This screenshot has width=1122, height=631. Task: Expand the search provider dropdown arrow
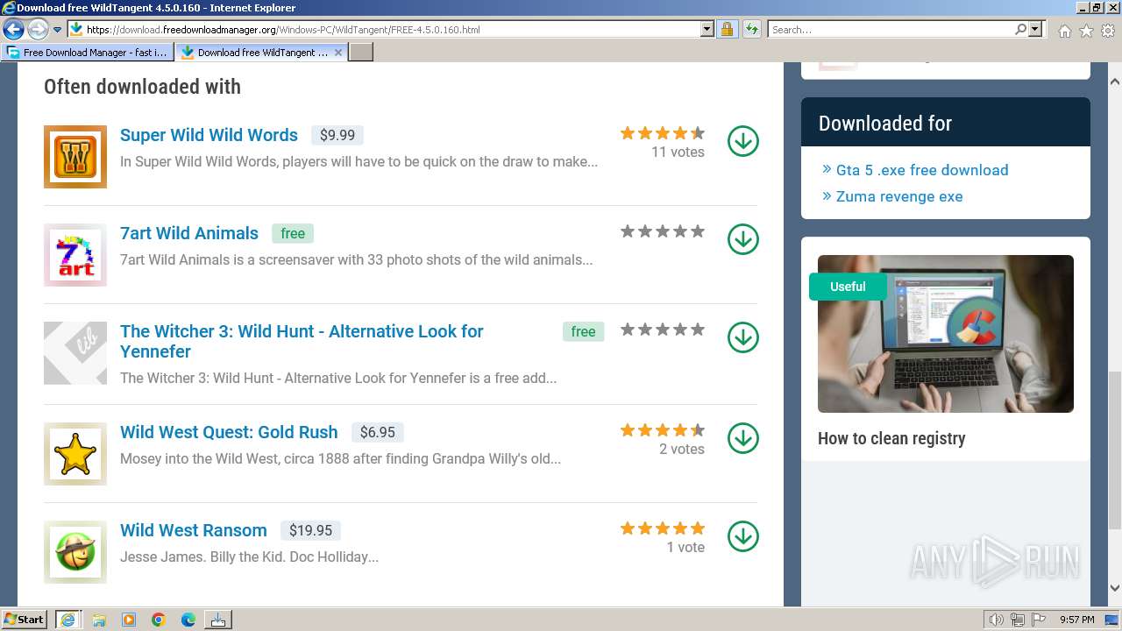point(1035,29)
